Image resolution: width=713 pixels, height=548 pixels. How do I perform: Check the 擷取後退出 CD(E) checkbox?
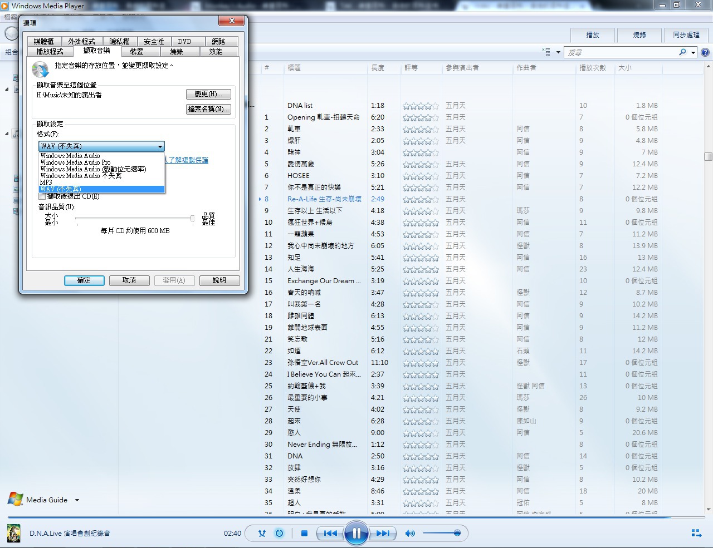tap(42, 196)
